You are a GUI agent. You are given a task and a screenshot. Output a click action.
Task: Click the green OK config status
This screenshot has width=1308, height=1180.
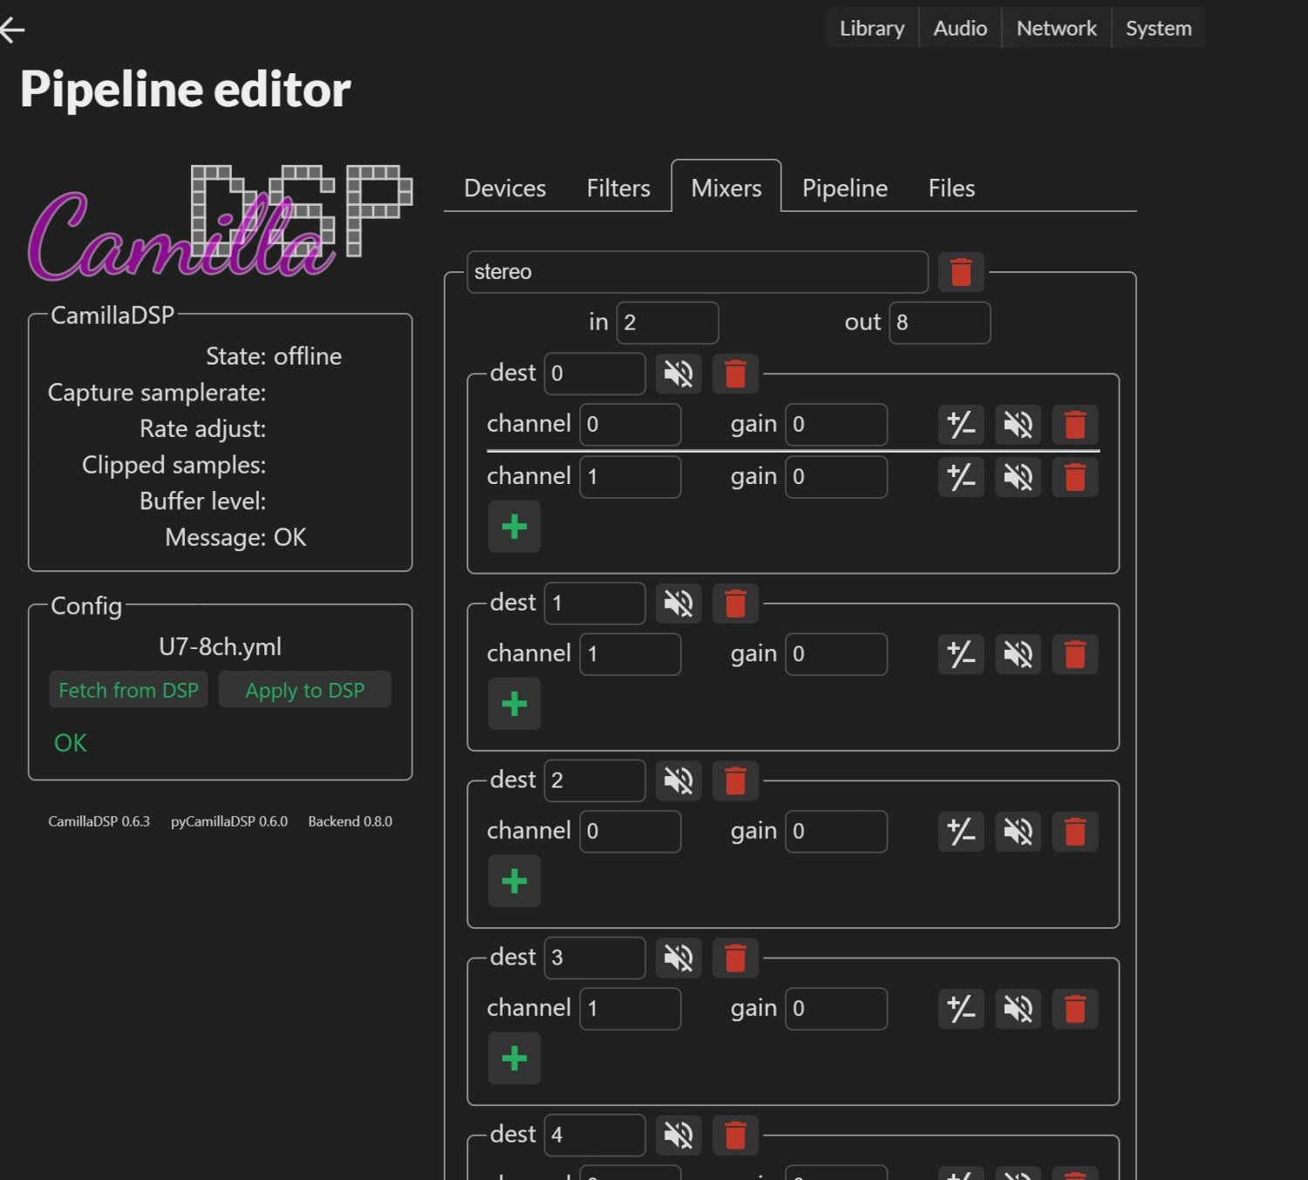[x=71, y=743]
